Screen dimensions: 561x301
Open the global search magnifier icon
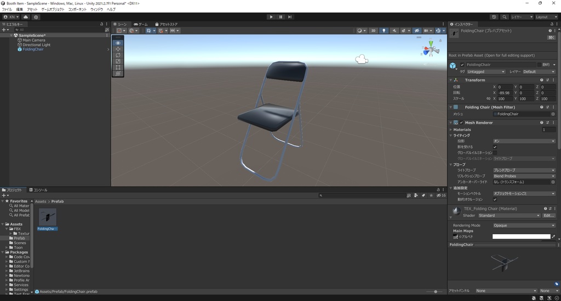pos(504,17)
